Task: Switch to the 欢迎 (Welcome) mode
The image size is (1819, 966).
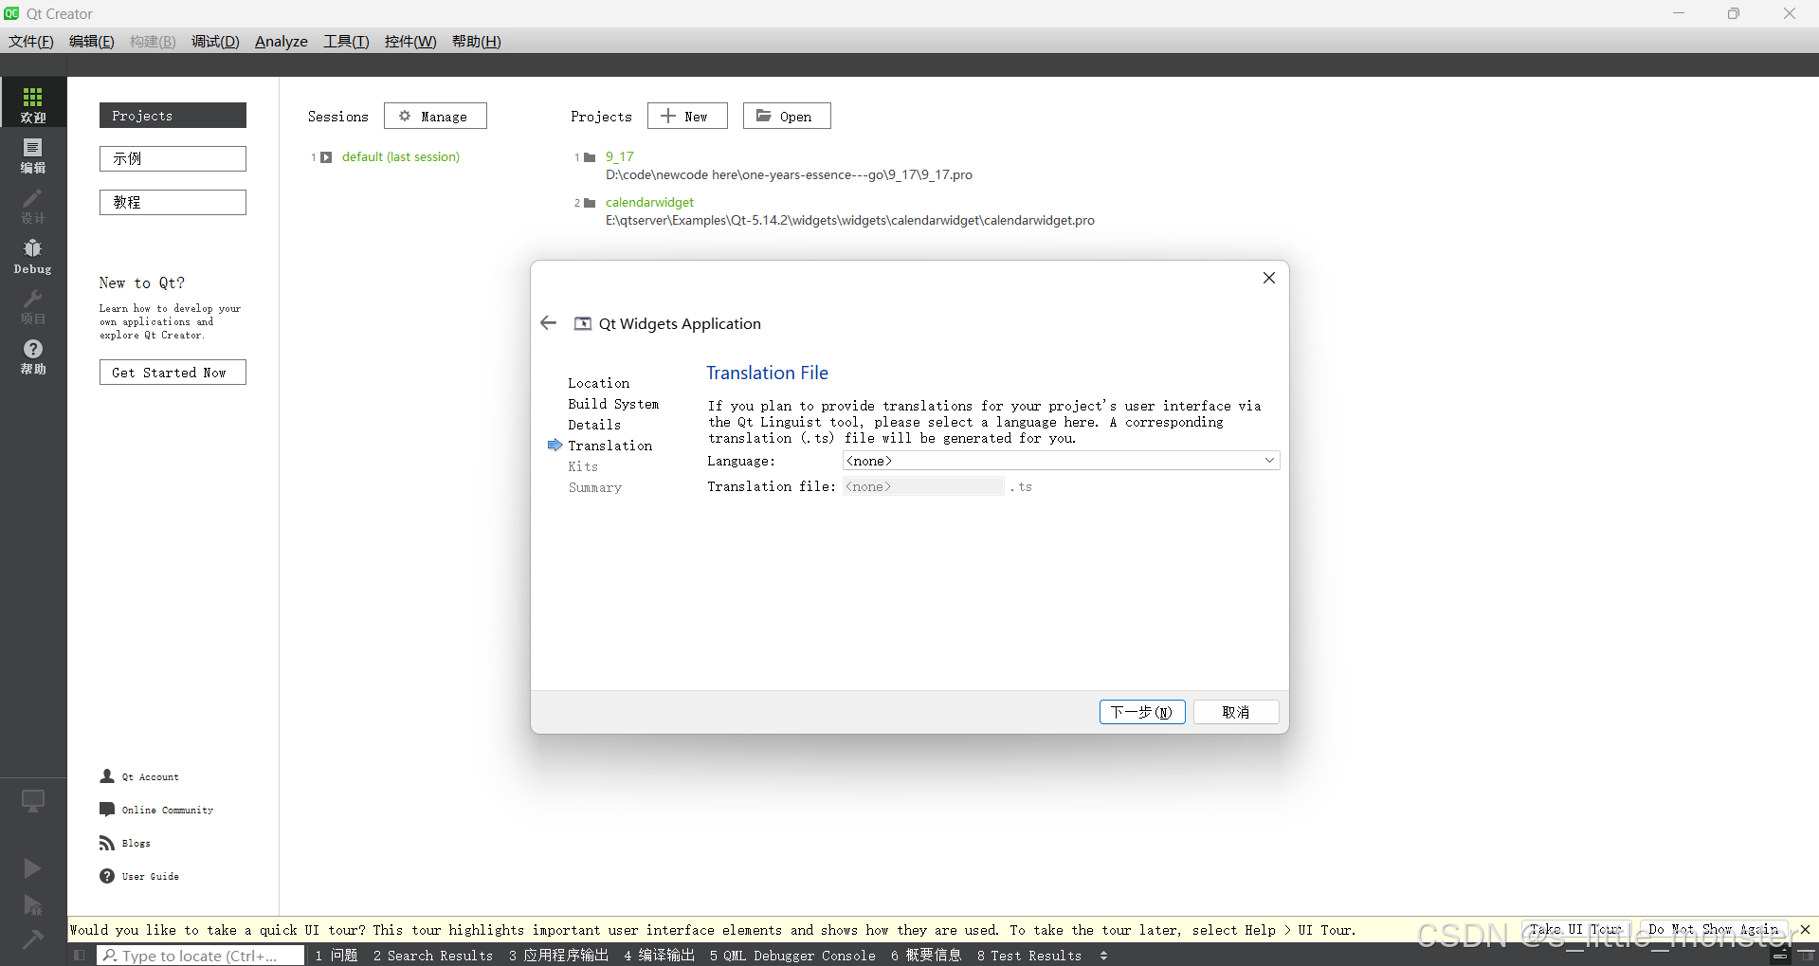Action: [33, 103]
